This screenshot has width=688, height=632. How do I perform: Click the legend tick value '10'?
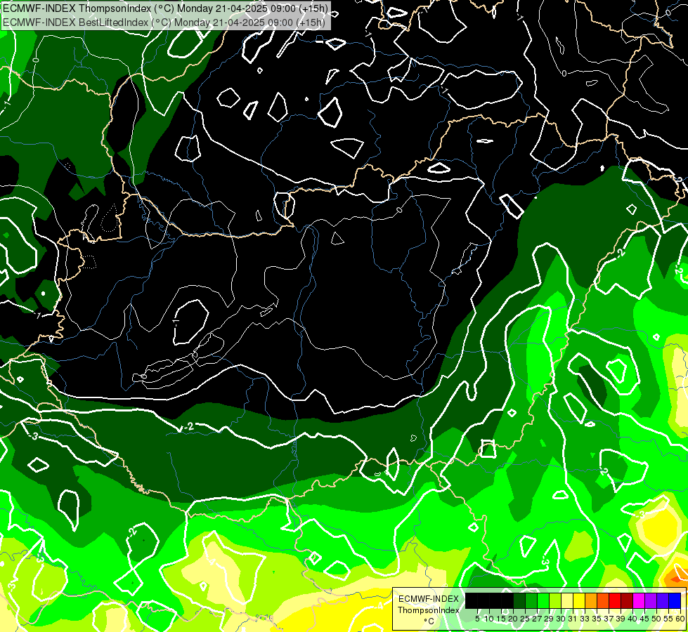[489, 619]
